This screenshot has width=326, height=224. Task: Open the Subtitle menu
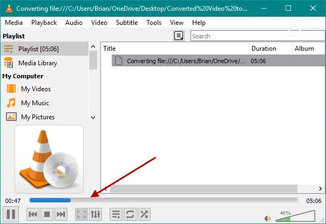pos(127,23)
